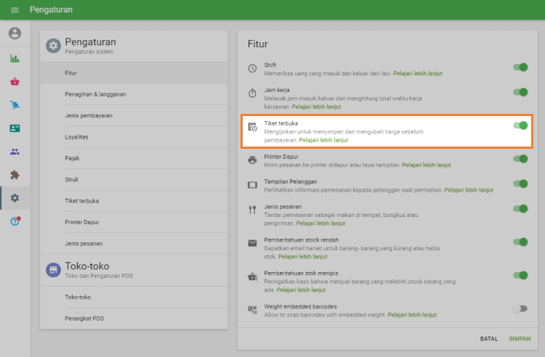Click the user account avatar icon

click(15, 33)
